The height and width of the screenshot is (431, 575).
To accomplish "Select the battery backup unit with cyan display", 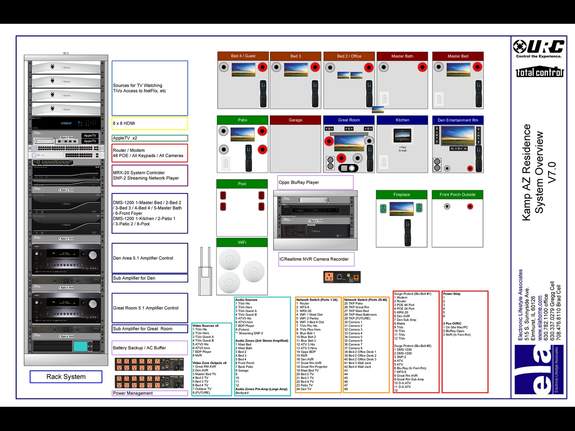I will (66, 346).
